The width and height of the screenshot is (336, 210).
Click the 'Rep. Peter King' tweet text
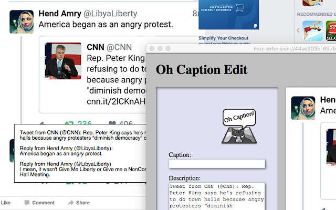click(115, 58)
